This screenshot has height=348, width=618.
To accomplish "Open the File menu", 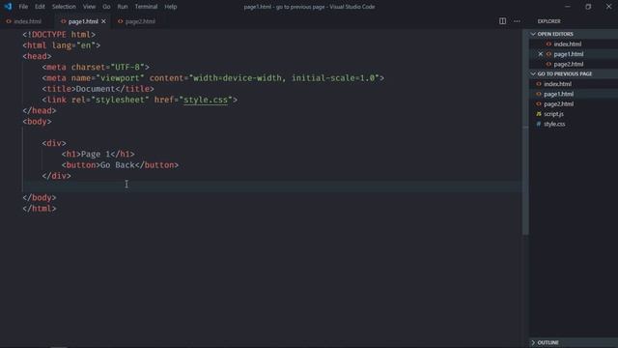I will click(23, 7).
